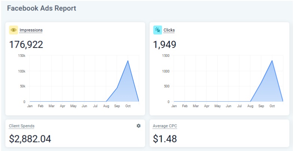
Task: Click the Average CPC label
Action: pyautogui.click(x=165, y=126)
